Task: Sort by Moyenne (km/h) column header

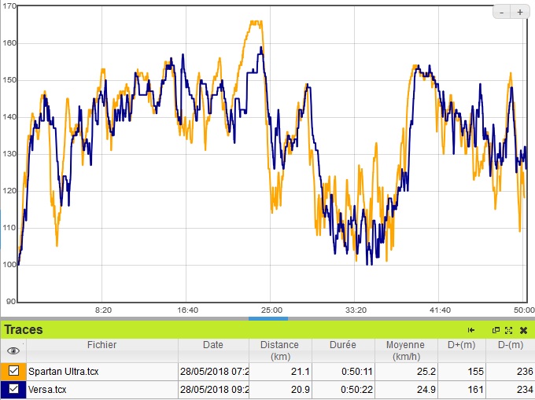Action: [405, 350]
